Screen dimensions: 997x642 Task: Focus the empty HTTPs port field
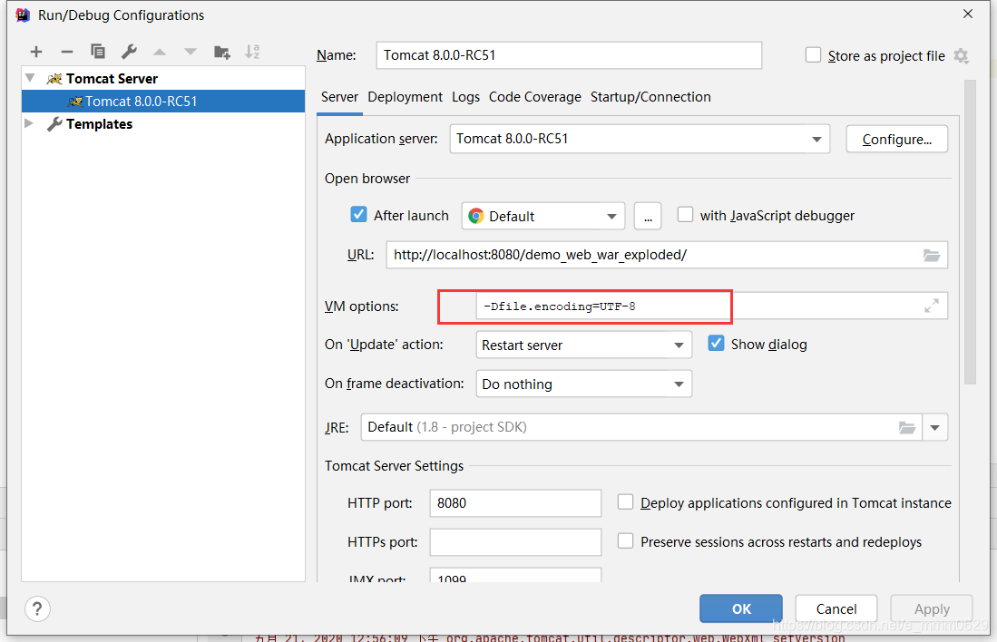pos(515,541)
